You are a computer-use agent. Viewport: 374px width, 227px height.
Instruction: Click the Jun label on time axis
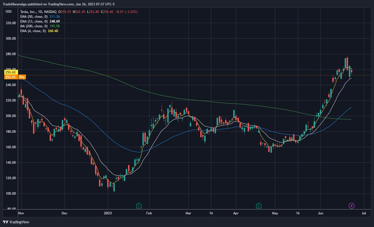click(x=320, y=214)
